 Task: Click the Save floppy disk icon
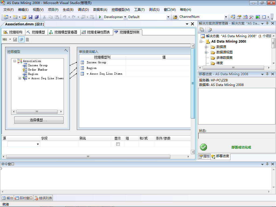coord(30,17)
